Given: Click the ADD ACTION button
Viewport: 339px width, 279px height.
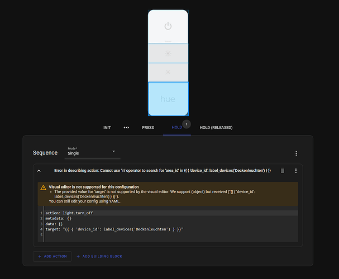Looking at the screenshot, I should [x=52, y=256].
